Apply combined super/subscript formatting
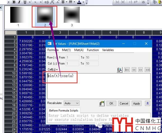 [x=41, y=2]
